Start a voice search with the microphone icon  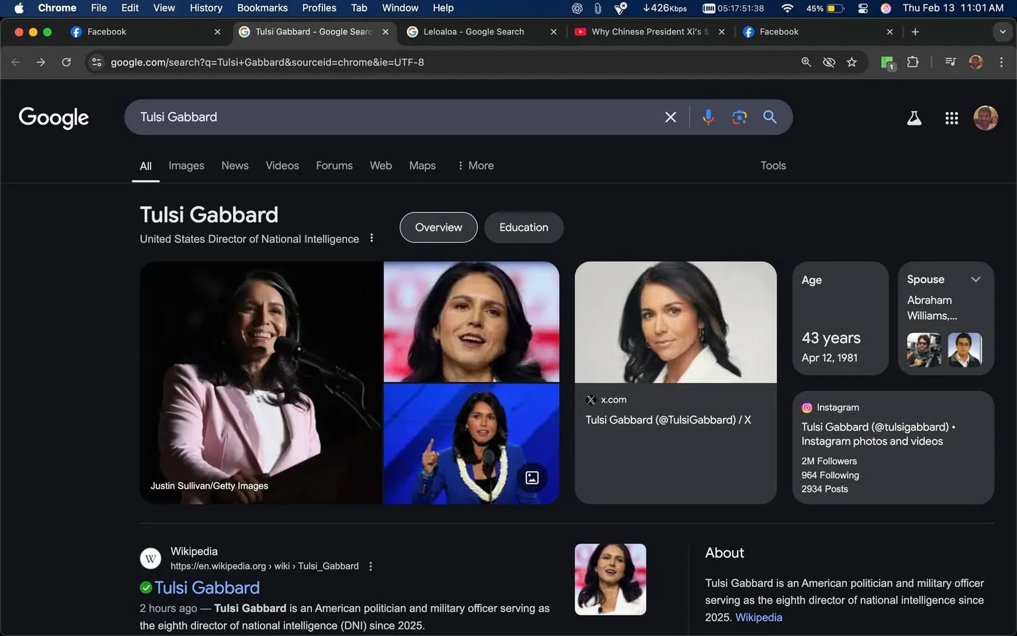(x=708, y=117)
